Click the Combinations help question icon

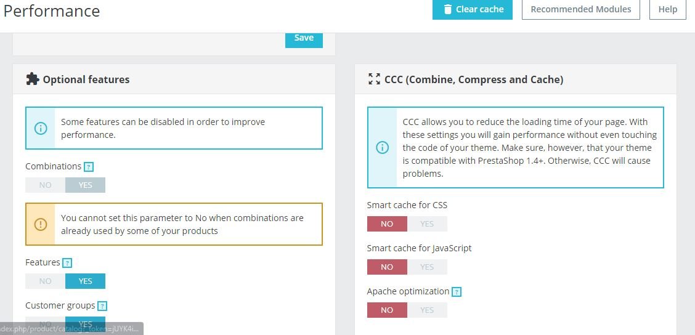(x=89, y=167)
